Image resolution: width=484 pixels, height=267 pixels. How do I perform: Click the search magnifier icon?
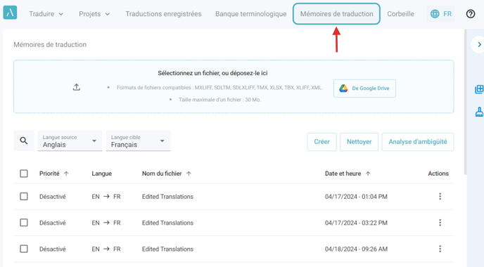point(24,141)
